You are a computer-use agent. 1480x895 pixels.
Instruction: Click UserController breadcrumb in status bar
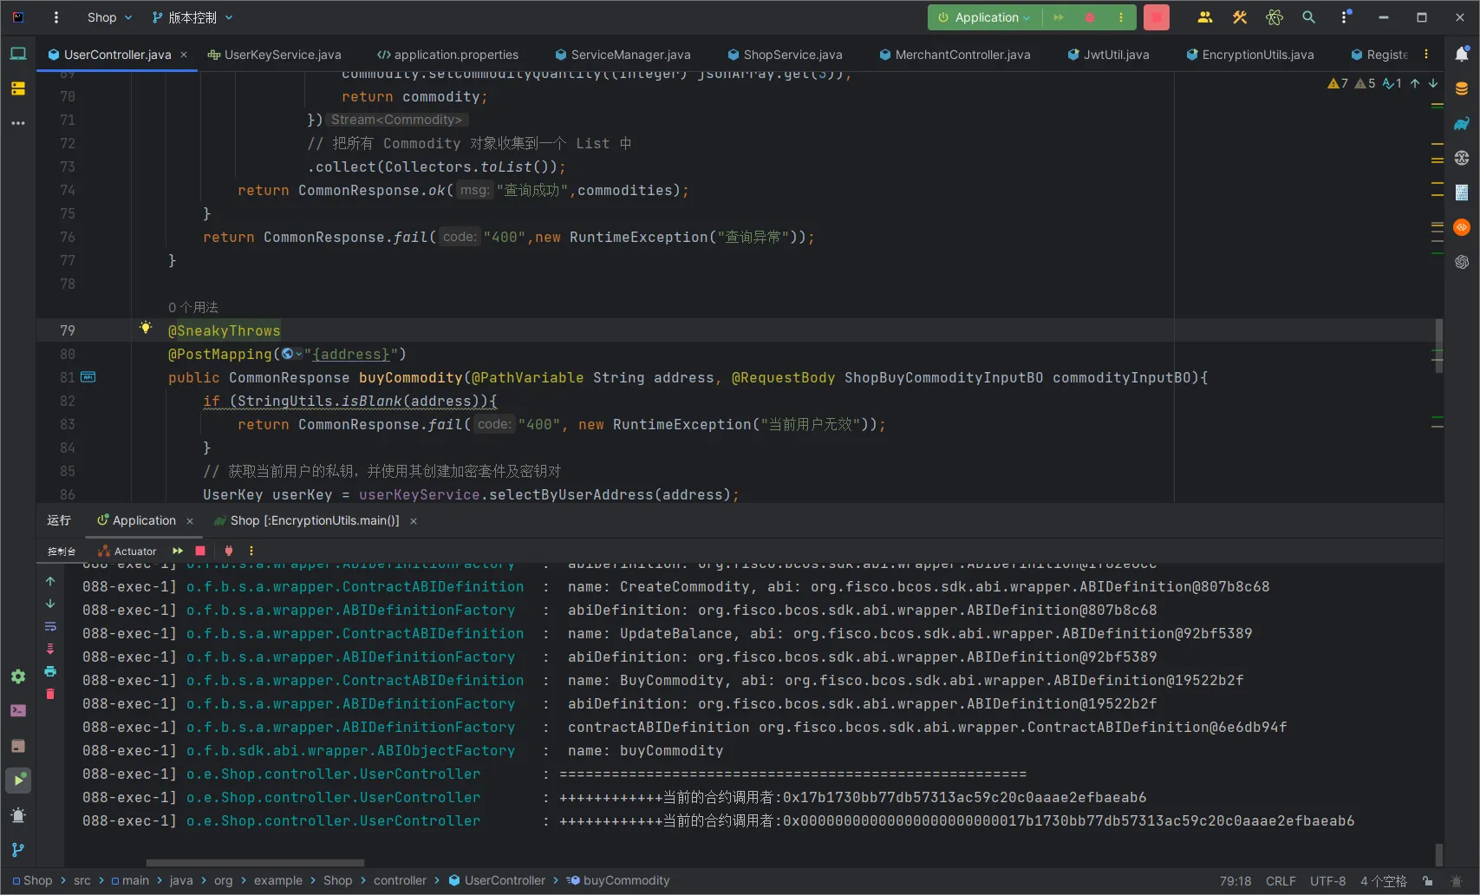pyautogui.click(x=497, y=880)
